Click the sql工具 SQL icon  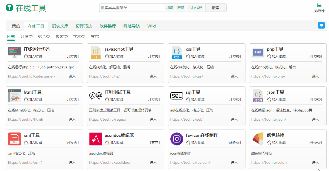177,96
